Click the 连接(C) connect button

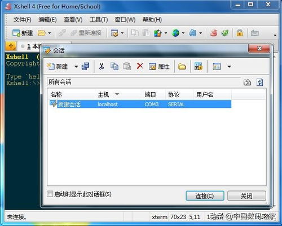(x=205, y=196)
